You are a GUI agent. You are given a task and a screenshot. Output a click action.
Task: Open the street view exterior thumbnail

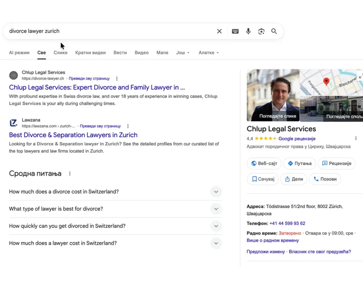331,109
